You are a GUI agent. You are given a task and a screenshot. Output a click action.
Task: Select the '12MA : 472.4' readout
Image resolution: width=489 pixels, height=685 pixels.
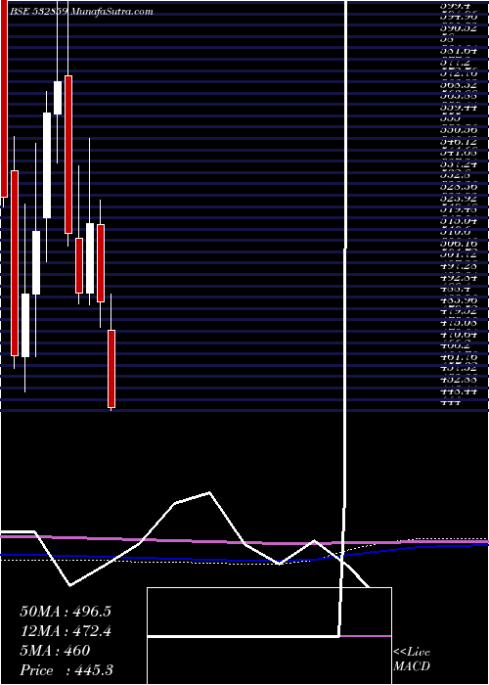point(66,631)
